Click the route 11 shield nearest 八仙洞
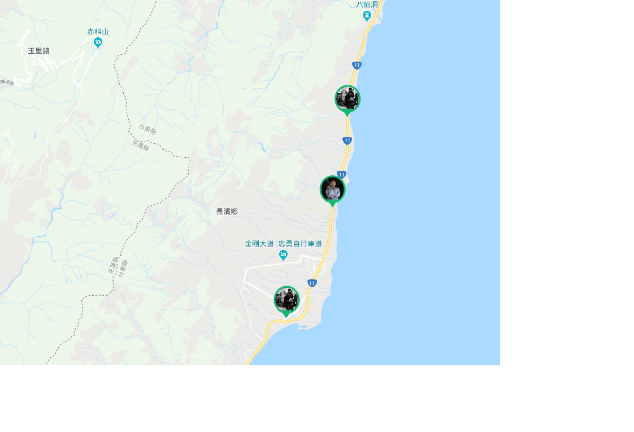Viewport: 634px width, 432px height. point(357,66)
